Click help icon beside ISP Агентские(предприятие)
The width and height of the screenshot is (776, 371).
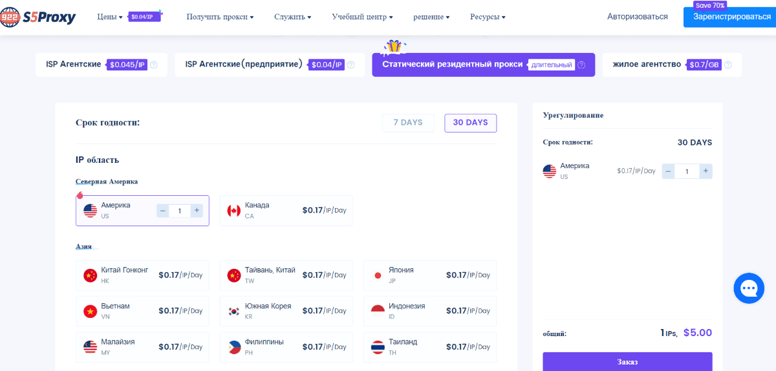click(350, 65)
